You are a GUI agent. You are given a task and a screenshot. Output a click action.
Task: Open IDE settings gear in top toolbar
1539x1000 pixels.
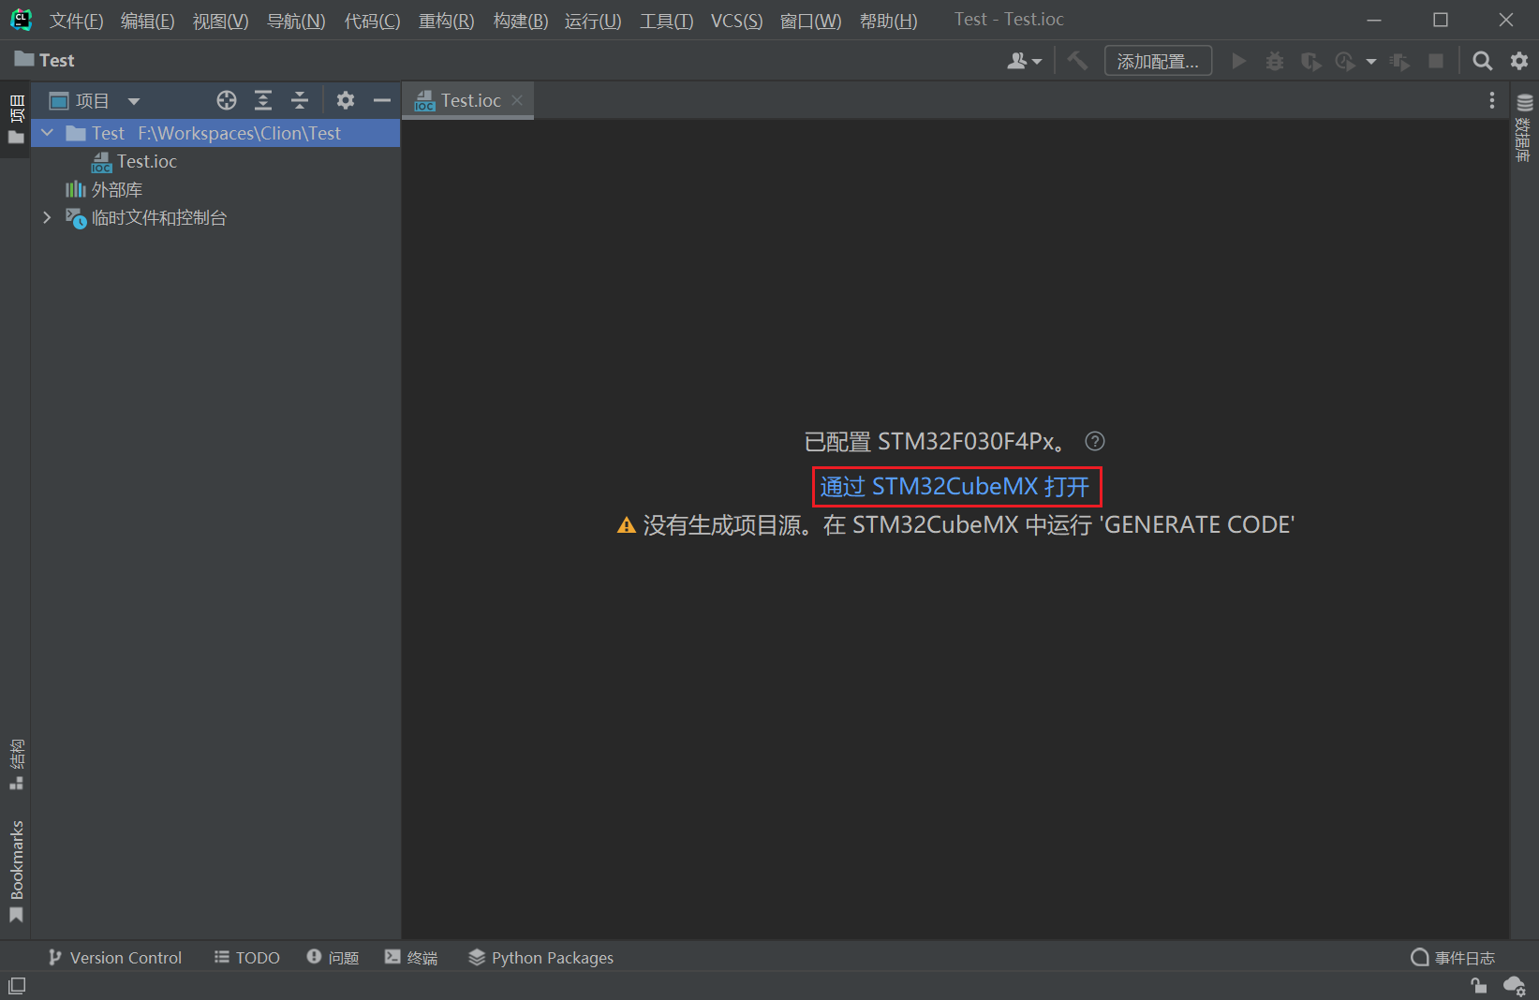(x=1519, y=61)
